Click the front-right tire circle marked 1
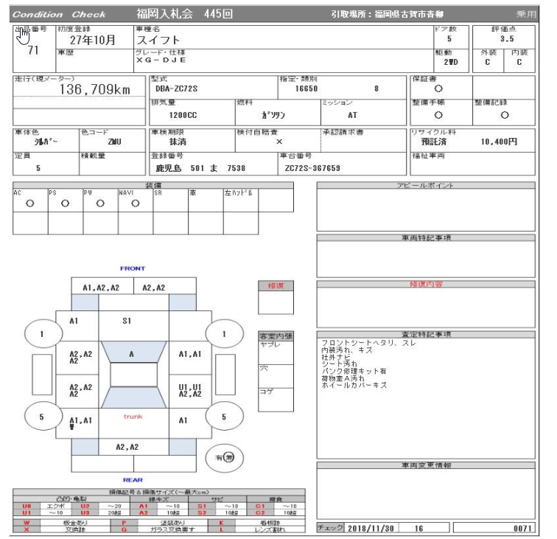This screenshot has width=557, height=539. [x=225, y=333]
